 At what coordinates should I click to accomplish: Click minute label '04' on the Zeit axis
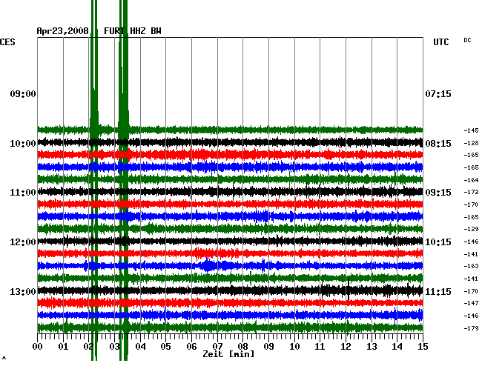pyautogui.click(x=140, y=347)
